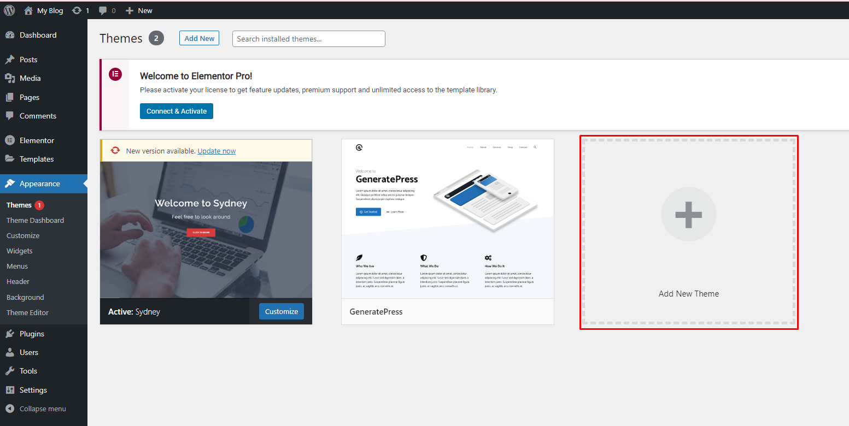The width and height of the screenshot is (849, 426).
Task: Click the Media icon in sidebar
Action: click(x=10, y=78)
